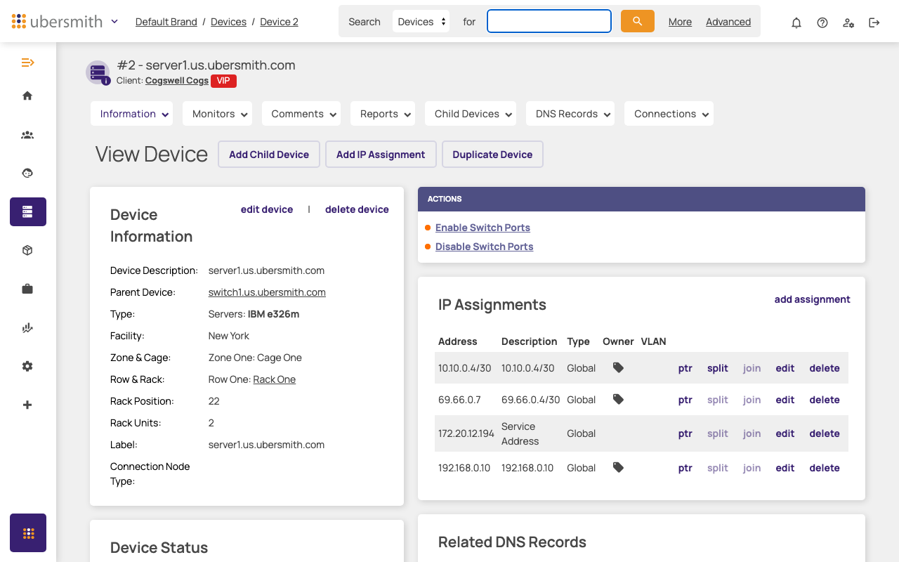Viewport: 899px width, 562px height.
Task: Click the red VIP badge
Action: (223, 81)
